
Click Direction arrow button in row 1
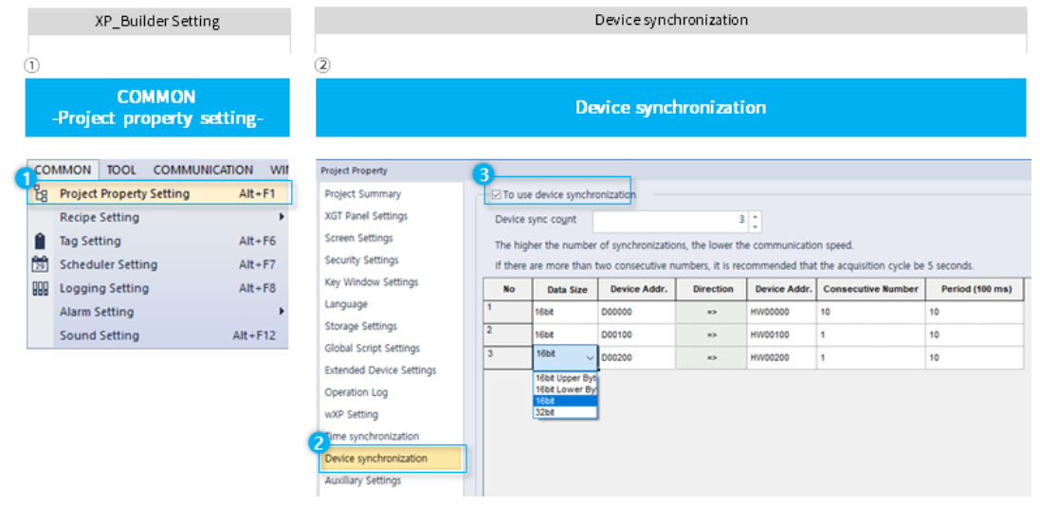tap(712, 312)
